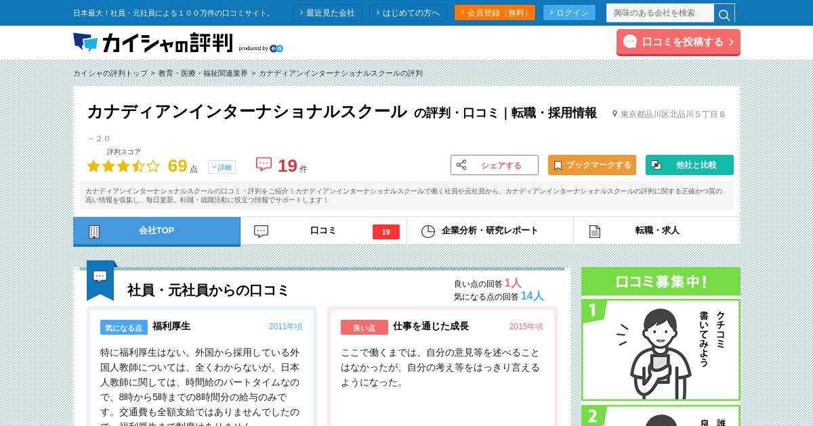The width and height of the screenshot is (813, 426).
Task: Click the 社員・元社員からの口コミ heading
Action: [x=208, y=290]
